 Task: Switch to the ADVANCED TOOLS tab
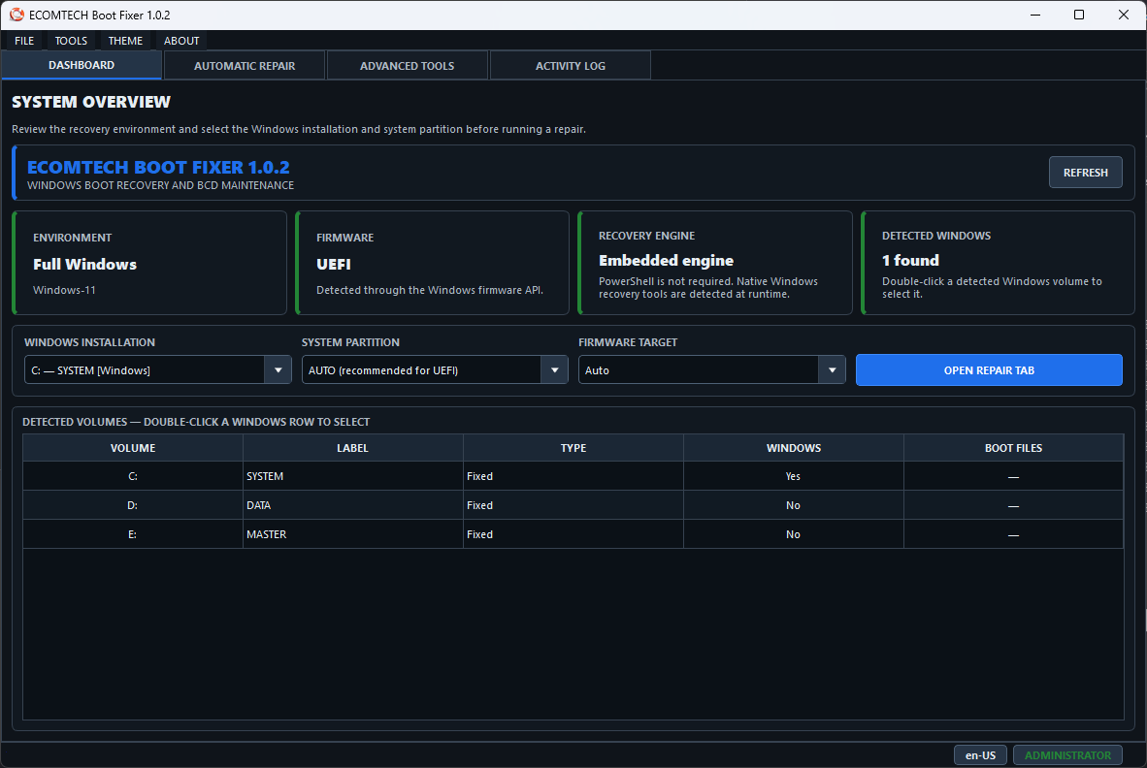[407, 66]
